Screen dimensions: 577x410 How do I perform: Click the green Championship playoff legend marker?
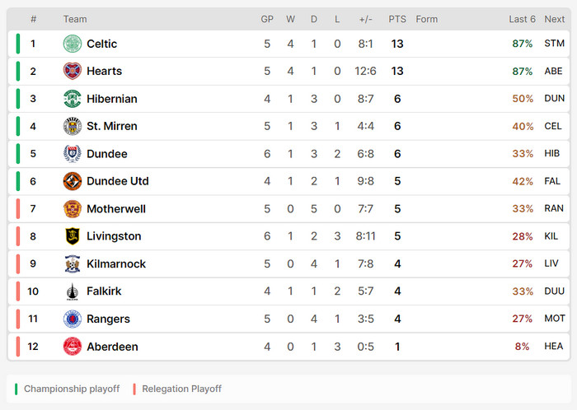(16, 389)
